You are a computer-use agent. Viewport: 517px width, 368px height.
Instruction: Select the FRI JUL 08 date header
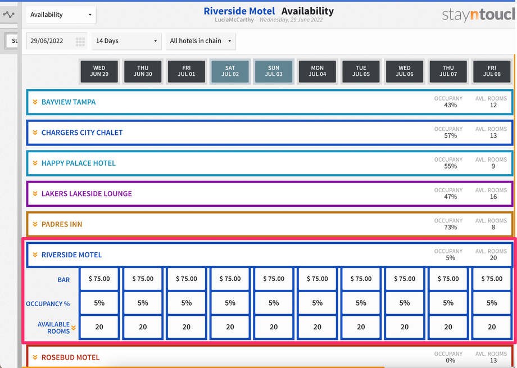coord(492,71)
